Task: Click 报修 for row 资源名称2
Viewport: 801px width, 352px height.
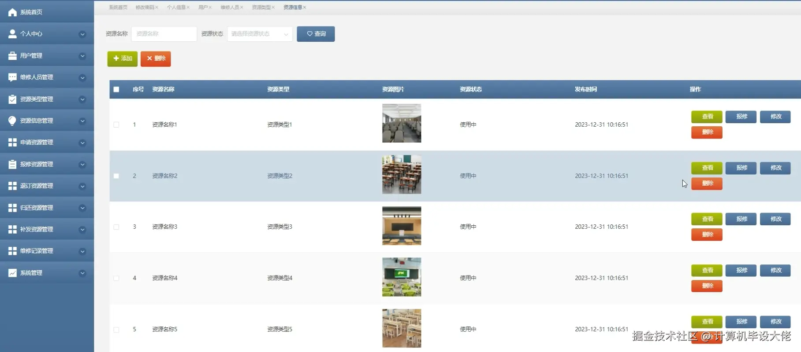Action: click(x=741, y=168)
